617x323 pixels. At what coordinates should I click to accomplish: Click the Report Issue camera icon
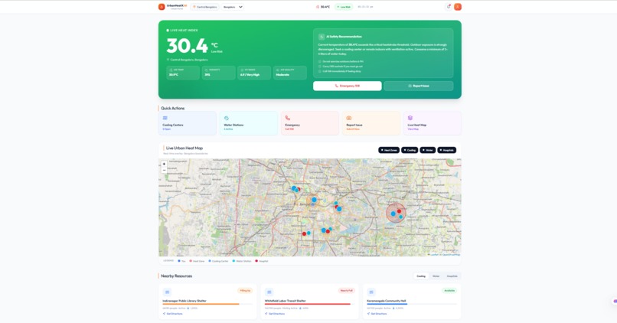(x=348, y=118)
